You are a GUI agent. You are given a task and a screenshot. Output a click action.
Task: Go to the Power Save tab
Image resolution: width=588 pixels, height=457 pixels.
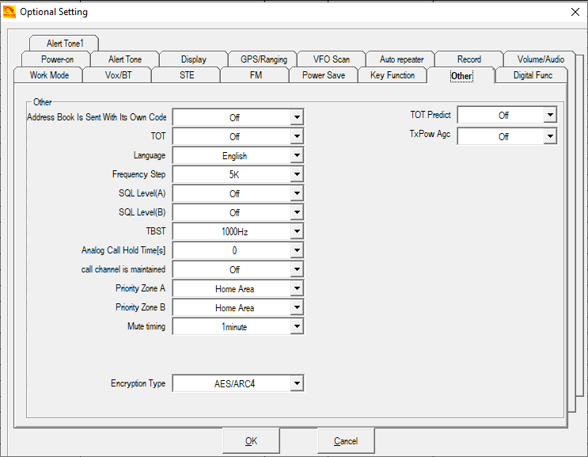(x=324, y=75)
